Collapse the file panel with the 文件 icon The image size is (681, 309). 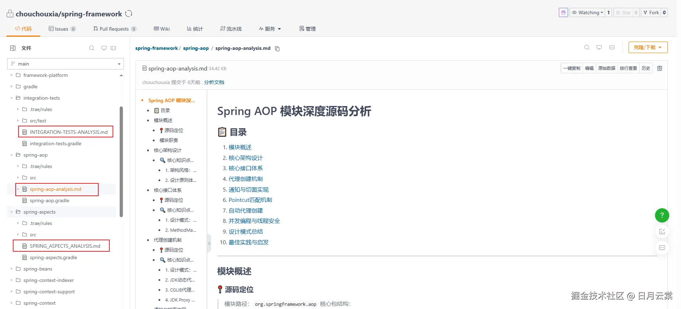click(13, 48)
